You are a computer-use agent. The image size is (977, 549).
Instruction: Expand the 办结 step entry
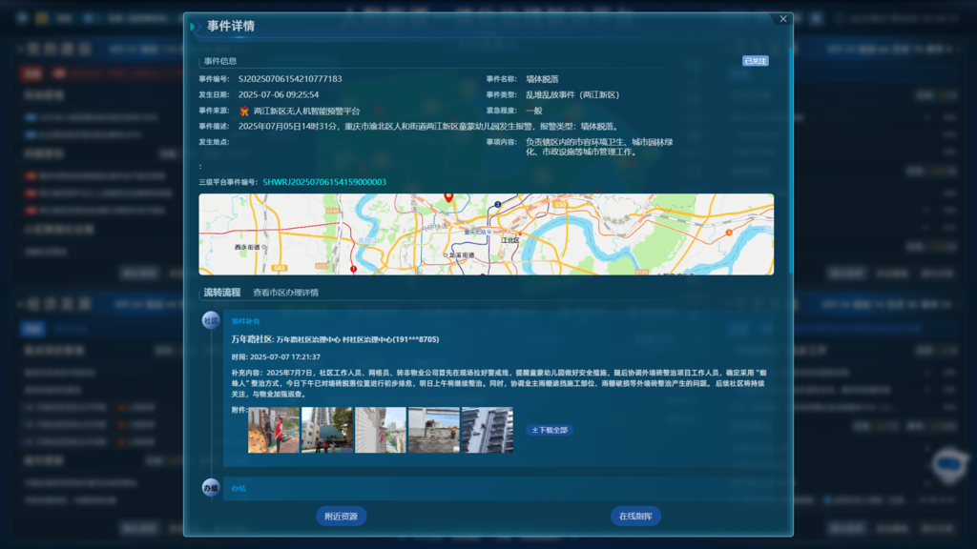[x=239, y=488]
